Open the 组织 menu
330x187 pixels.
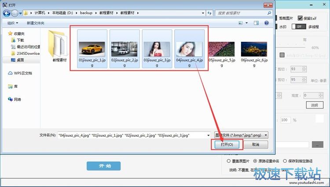(13, 23)
